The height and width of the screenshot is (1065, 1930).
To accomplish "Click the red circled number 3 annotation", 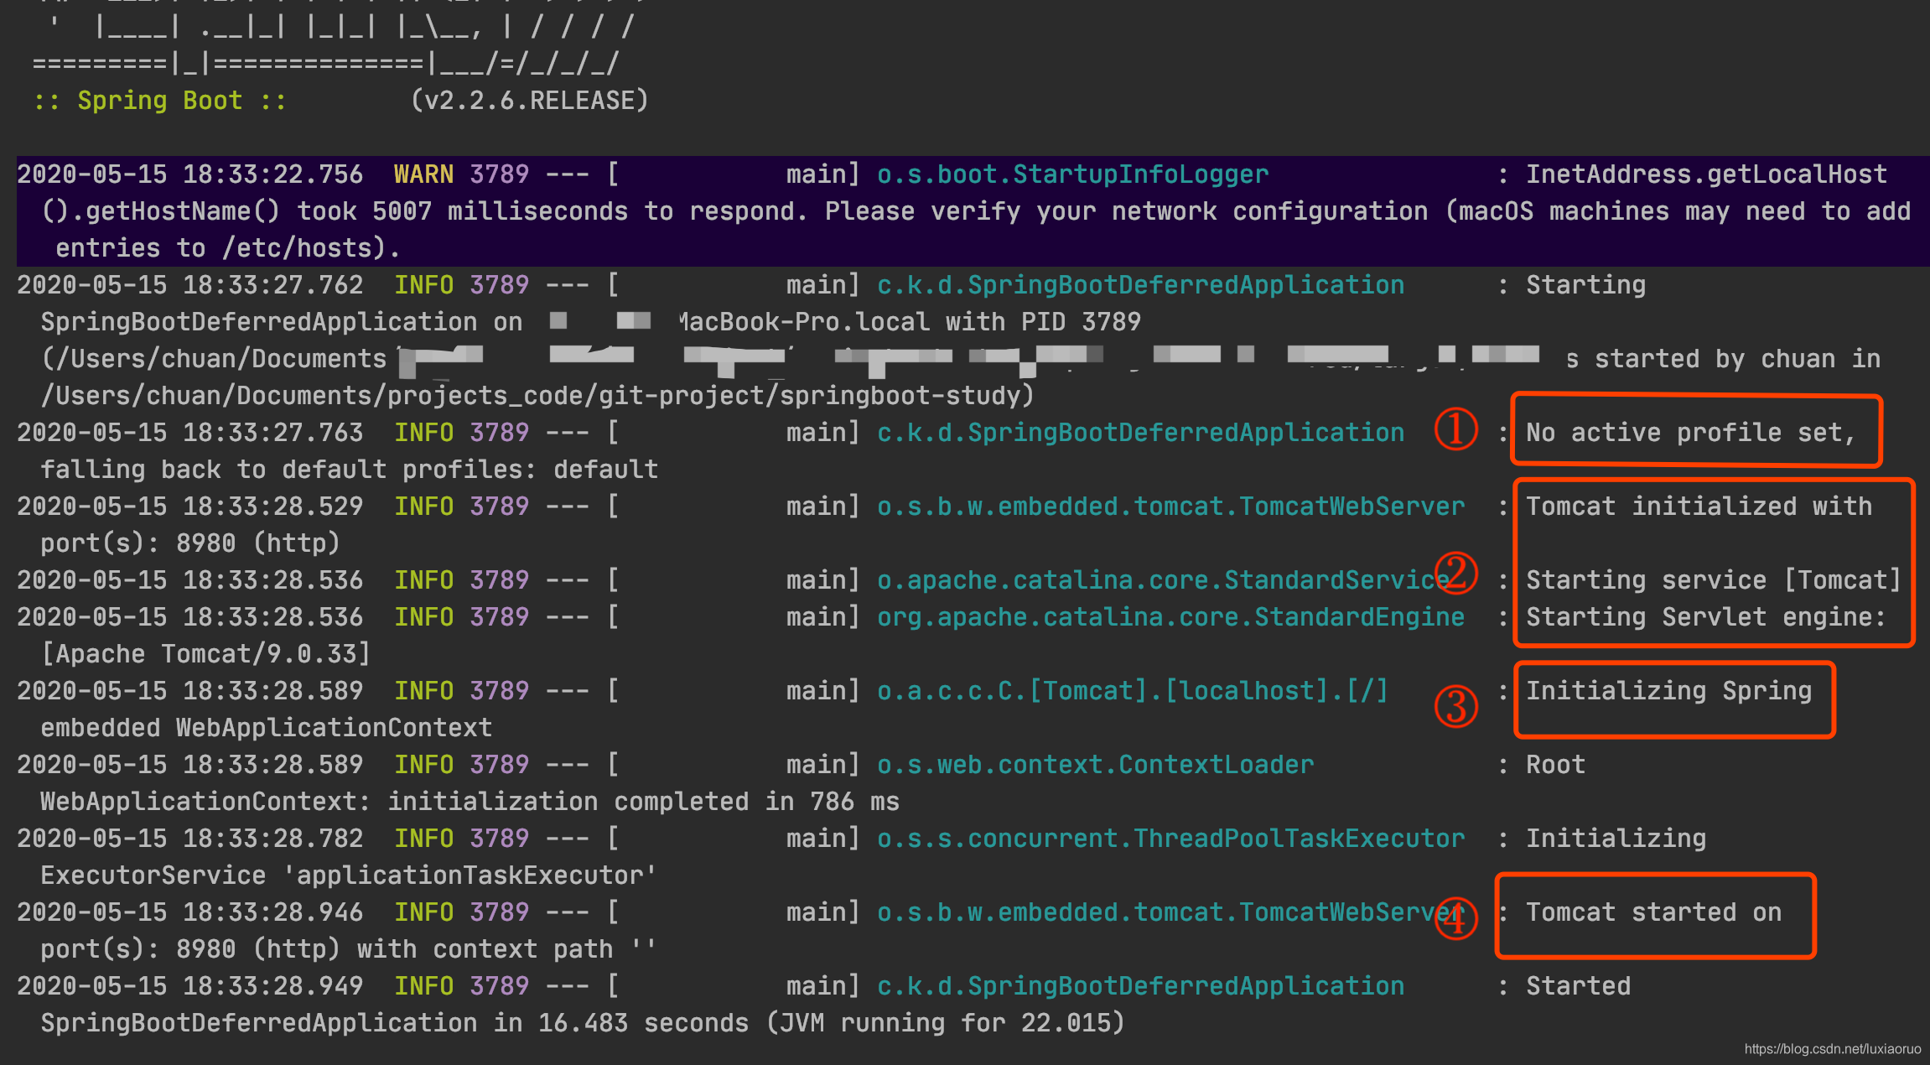I will [1456, 706].
